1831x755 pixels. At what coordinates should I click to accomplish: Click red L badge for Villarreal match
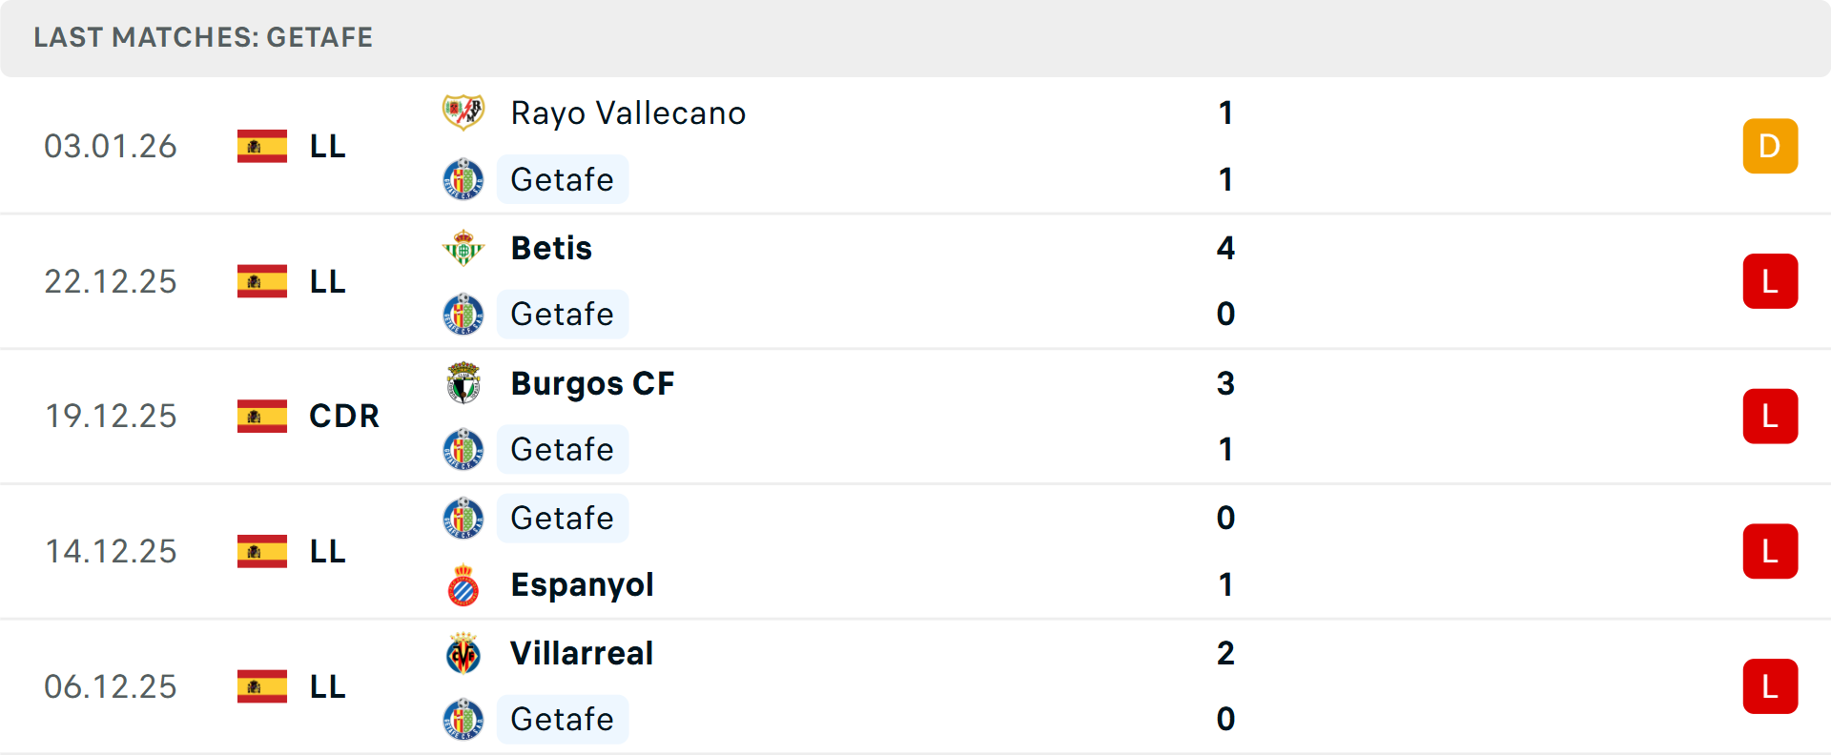pyautogui.click(x=1770, y=686)
